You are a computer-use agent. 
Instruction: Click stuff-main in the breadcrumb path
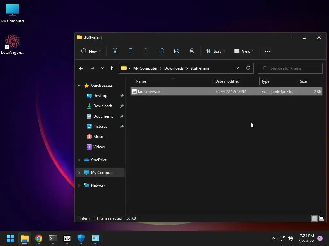tap(200, 68)
